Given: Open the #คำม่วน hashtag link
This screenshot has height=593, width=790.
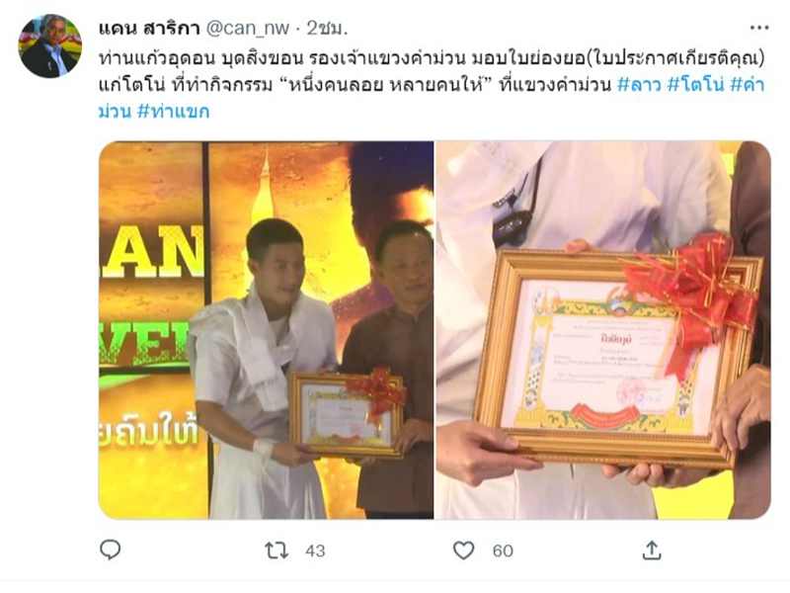Looking at the screenshot, I should (748, 84).
